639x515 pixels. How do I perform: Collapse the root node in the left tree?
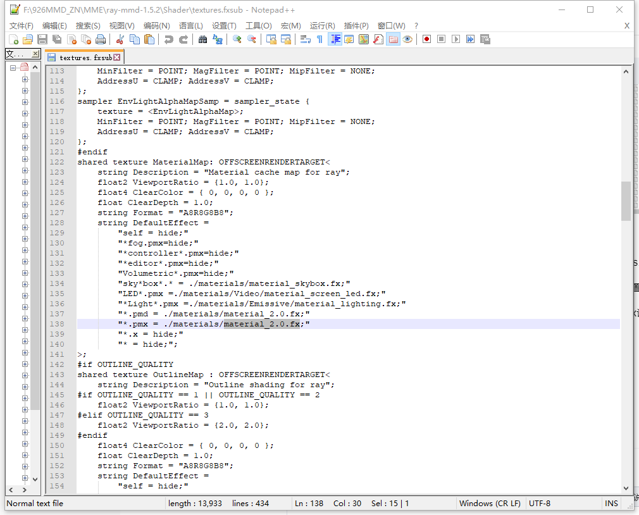pos(13,68)
